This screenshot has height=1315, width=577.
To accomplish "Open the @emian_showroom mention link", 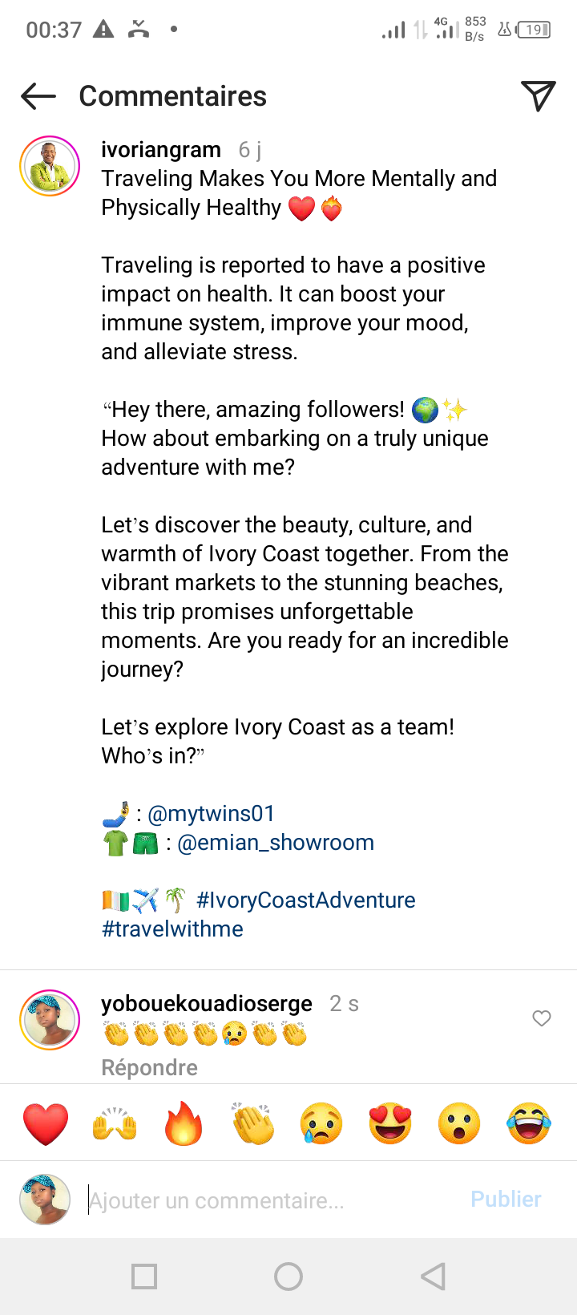I will pos(276,843).
